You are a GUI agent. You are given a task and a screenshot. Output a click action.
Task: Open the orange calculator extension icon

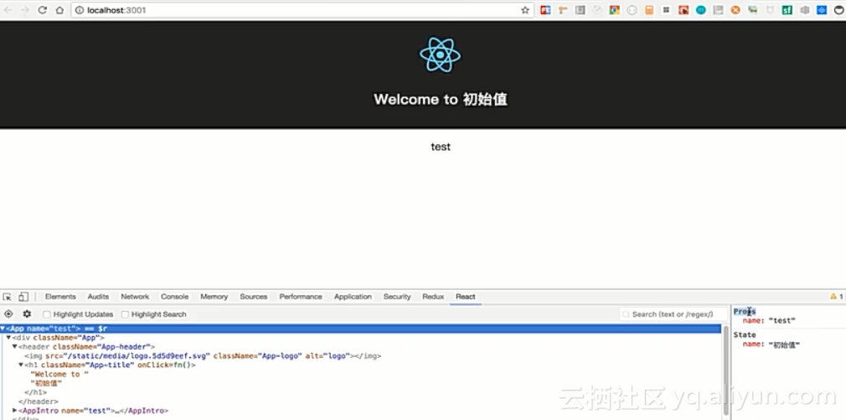[x=649, y=10]
